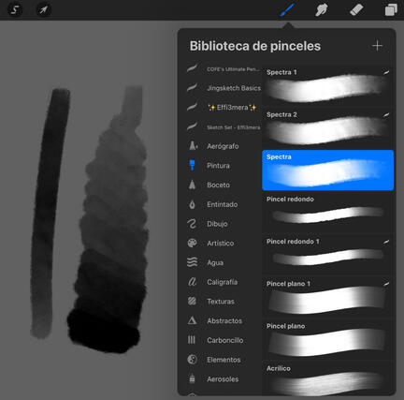The image size is (404, 400).
Task: Select the Acrílico brush
Action: 327,379
